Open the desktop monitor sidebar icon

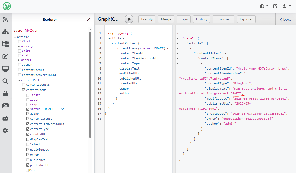[x=5, y=69]
